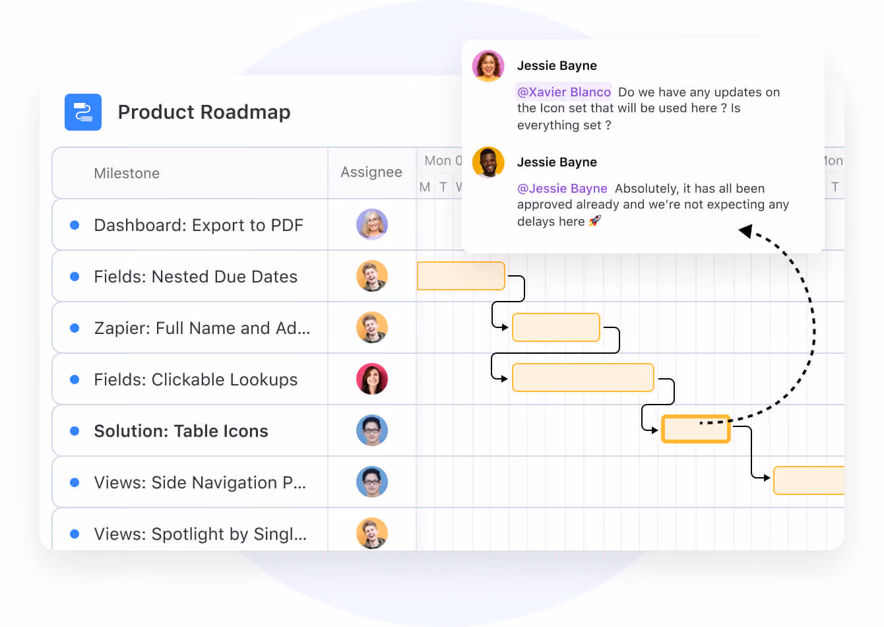Click assignee avatar for Views: Side Navigation row
This screenshot has width=884, height=627.
pos(372,482)
